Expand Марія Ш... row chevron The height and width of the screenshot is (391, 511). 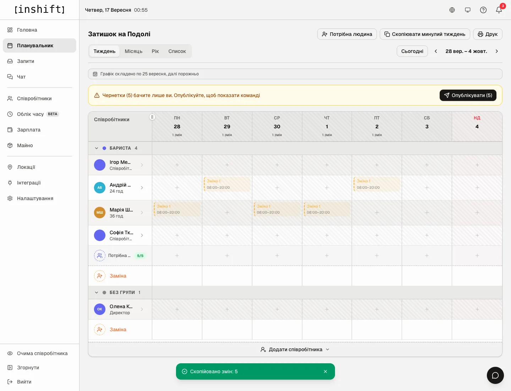pyautogui.click(x=142, y=213)
